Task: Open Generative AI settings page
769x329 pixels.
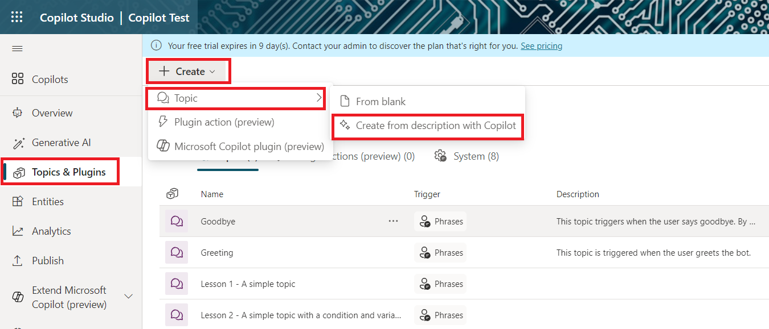Action: point(61,143)
